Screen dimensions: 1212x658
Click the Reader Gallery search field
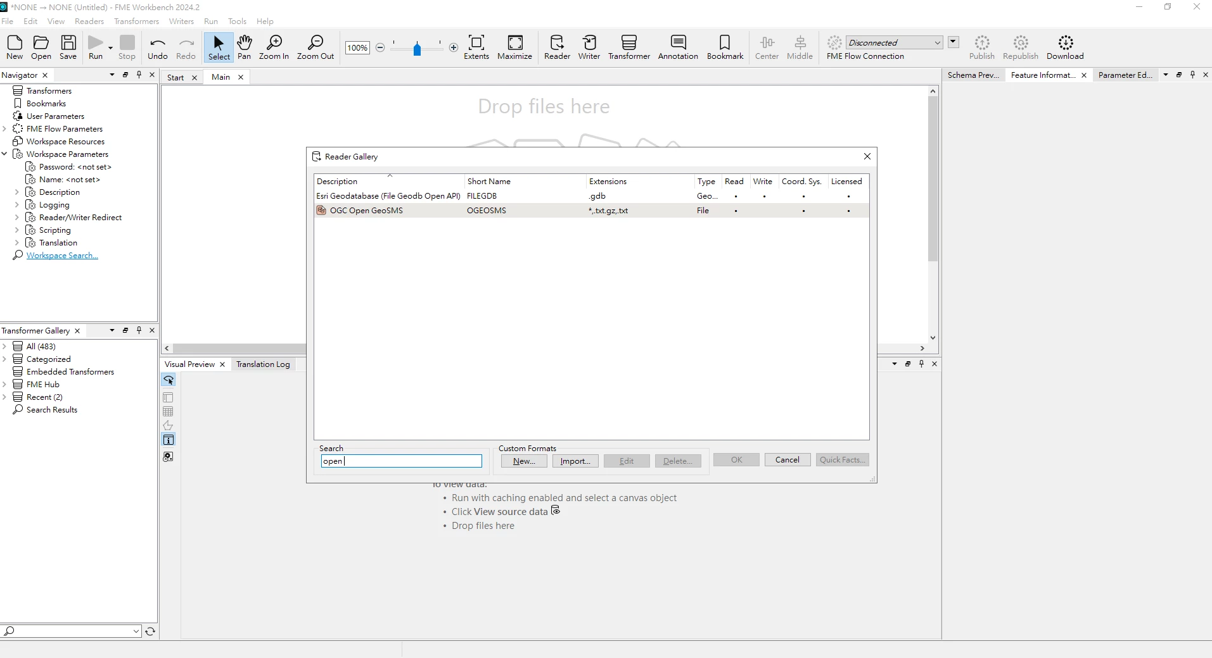point(402,461)
